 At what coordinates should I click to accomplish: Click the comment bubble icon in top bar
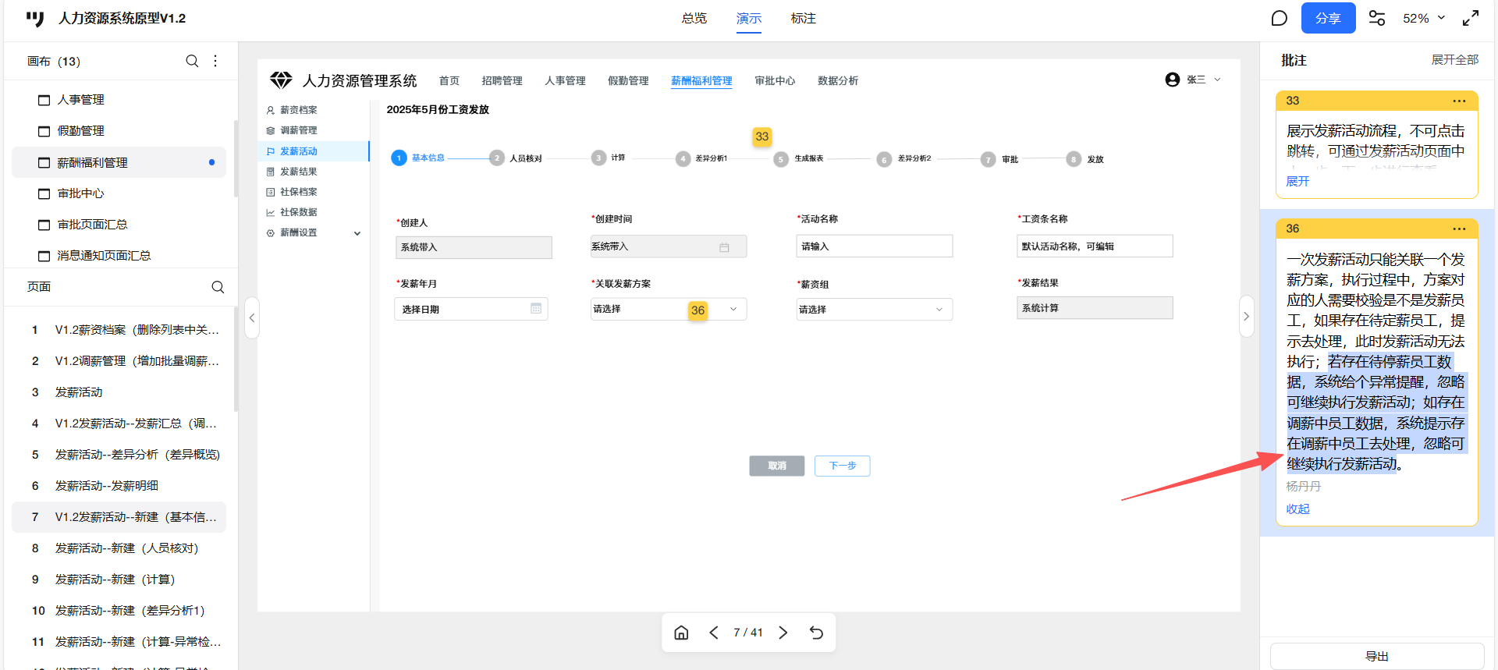click(x=1279, y=18)
